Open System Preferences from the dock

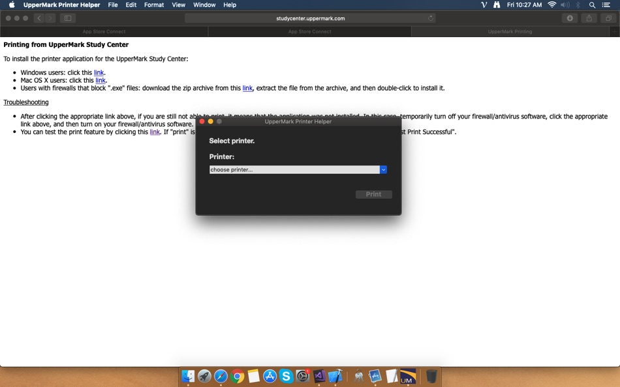tap(302, 376)
